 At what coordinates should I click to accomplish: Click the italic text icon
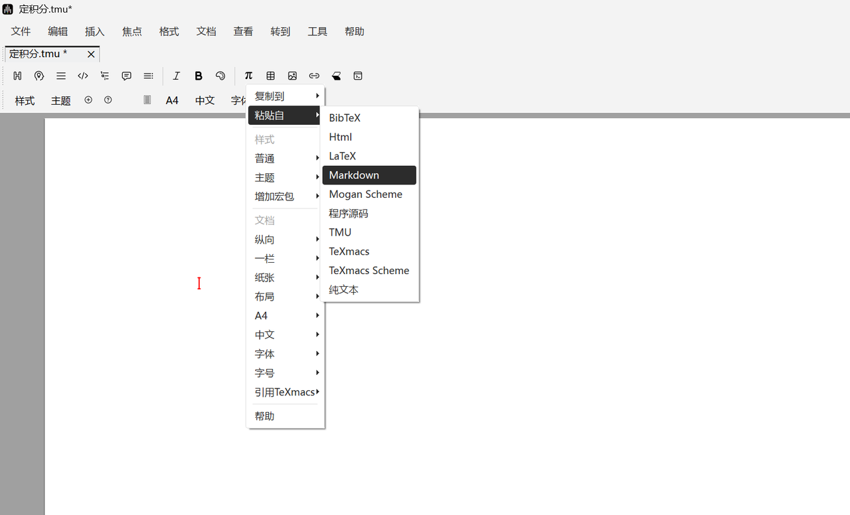tap(177, 76)
